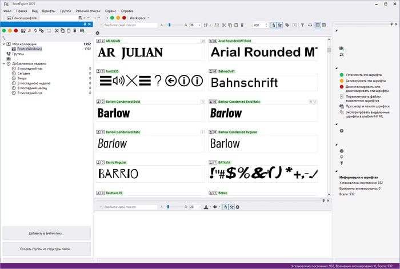400x269 pixels.
Task: Open the Файл menu
Action: 7,11
